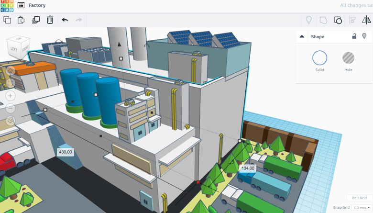Click the curved rotation arrow handle
The height and width of the screenshot is (213, 373).
click(x=147, y=45)
